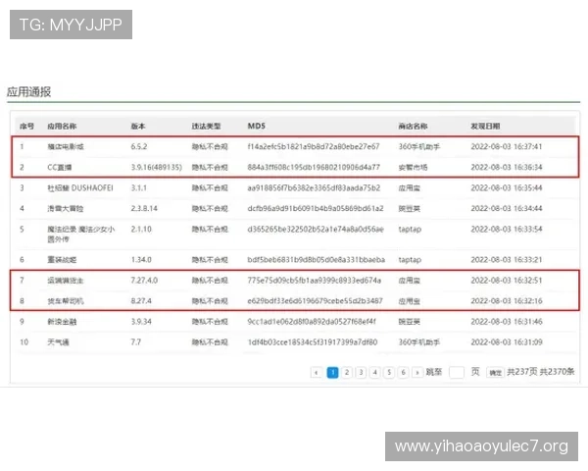Click app name '新浪金融' in row 9

[x=62, y=322]
